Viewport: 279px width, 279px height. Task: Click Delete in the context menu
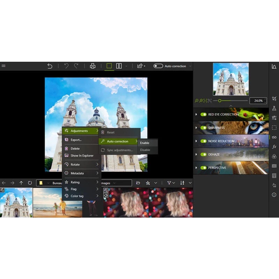pyautogui.click(x=75, y=149)
